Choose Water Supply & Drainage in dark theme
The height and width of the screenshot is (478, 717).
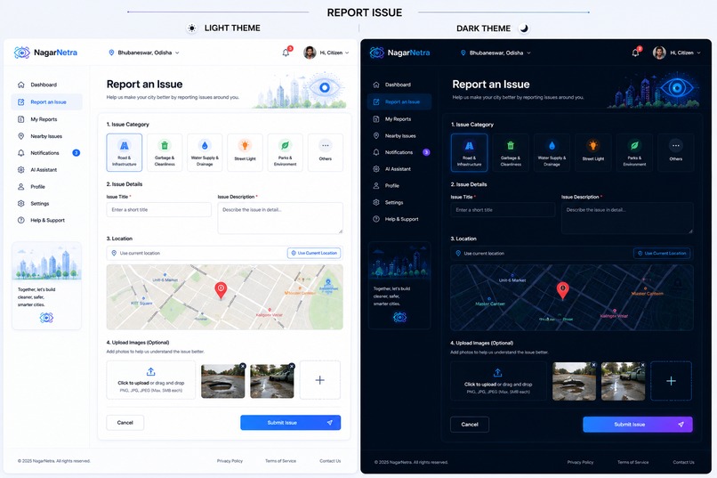click(x=552, y=152)
